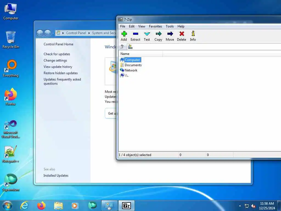Click the Windows Start button
The width and height of the screenshot is (281, 211).
click(x=7, y=206)
